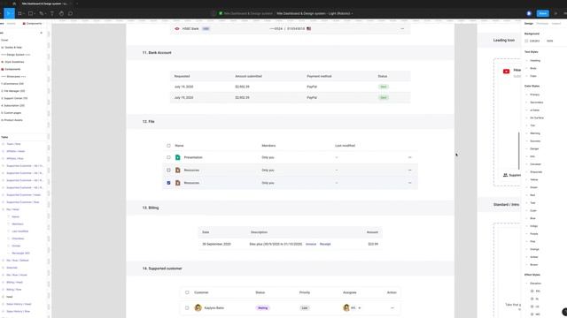Expand the Billing / Head layer
This screenshot has height=318, width=567.
click(x=4, y=283)
